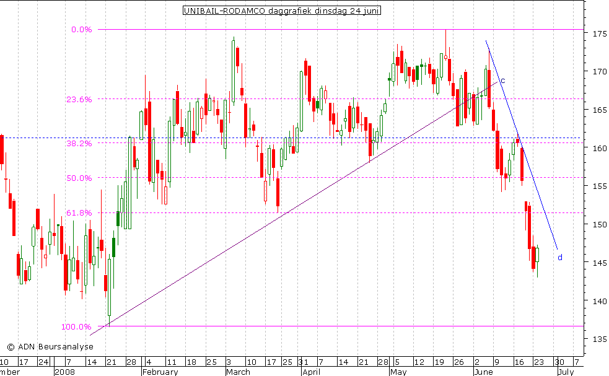Viewport: 609px width, 376px height.
Task: Click price axis value 170
Action: [600, 71]
